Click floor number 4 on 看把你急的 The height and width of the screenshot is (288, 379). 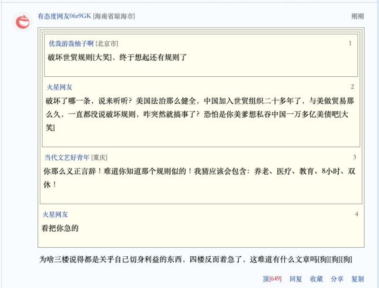356,215
